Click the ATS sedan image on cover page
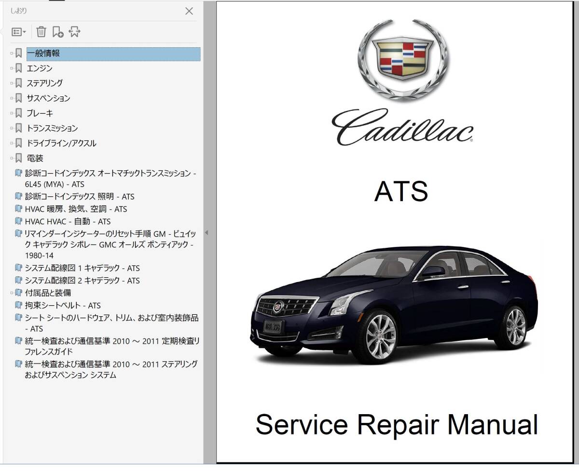The height and width of the screenshot is (473, 579). pos(394,305)
